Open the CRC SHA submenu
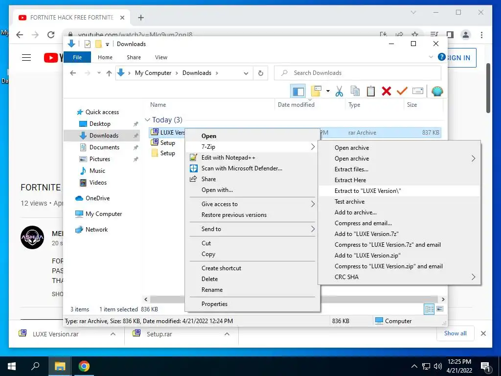The width and height of the screenshot is (501, 376). click(399, 277)
